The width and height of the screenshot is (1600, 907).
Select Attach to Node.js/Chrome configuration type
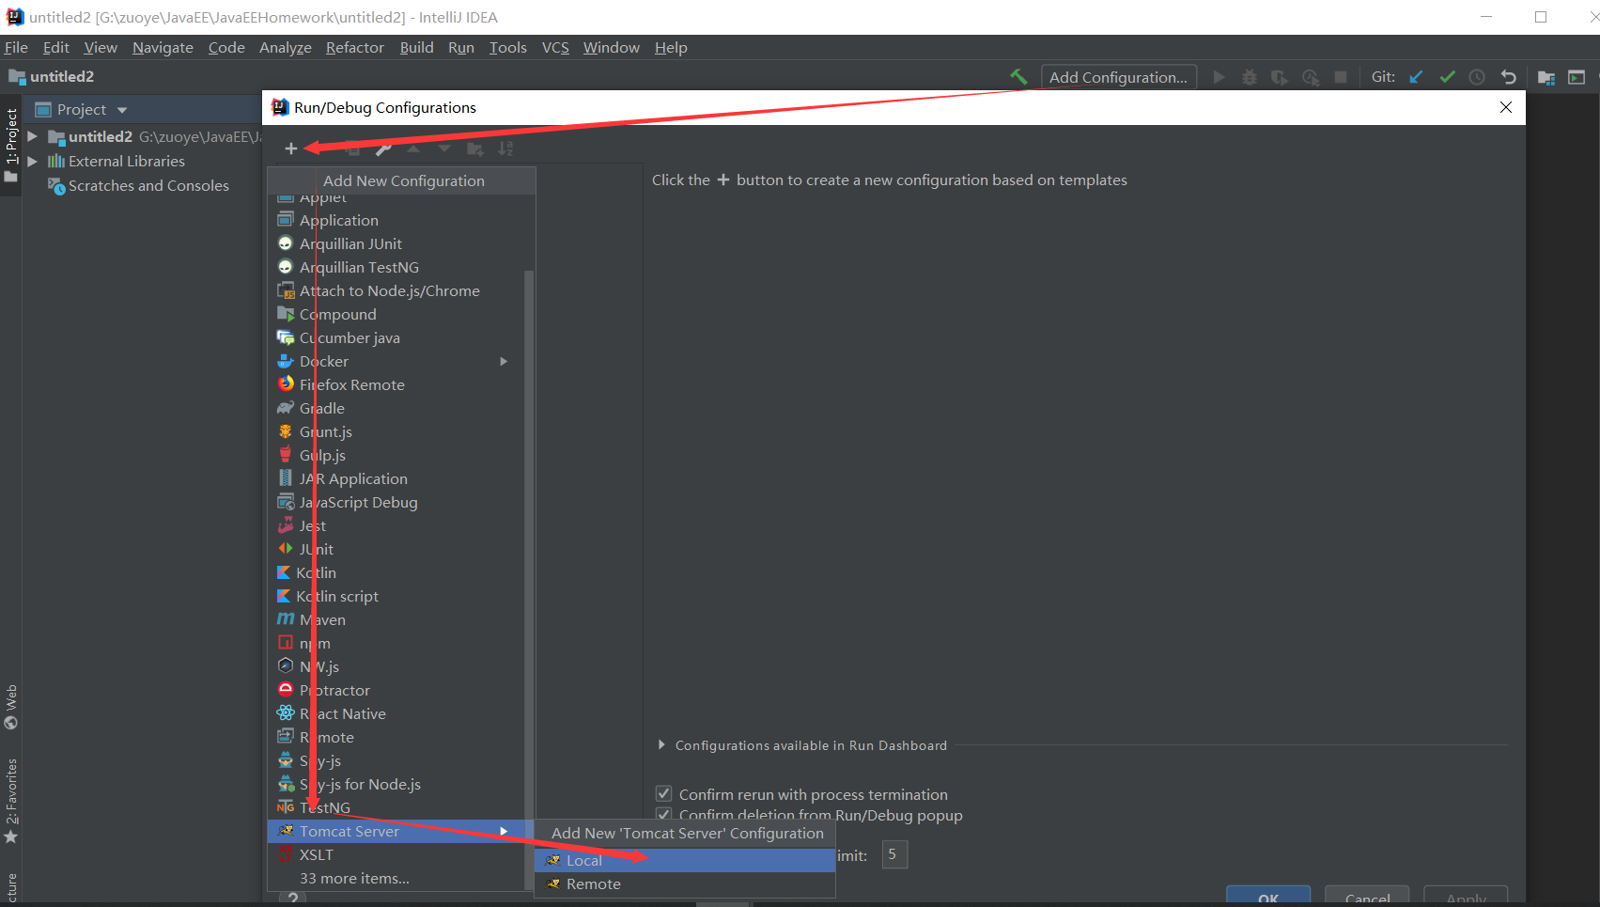401,290
